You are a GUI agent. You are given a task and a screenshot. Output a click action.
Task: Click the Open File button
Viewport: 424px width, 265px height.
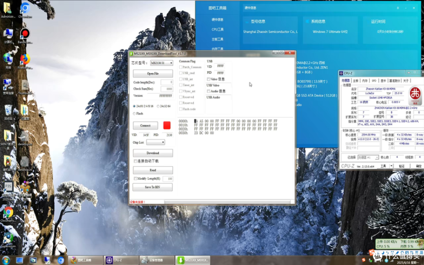pyautogui.click(x=153, y=73)
